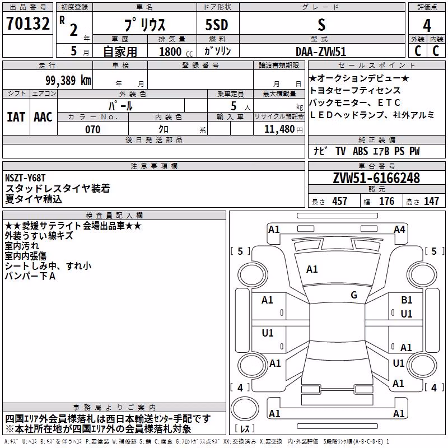Click the C rating under 内装
This screenshot has height=448, width=448.
click(x=436, y=51)
